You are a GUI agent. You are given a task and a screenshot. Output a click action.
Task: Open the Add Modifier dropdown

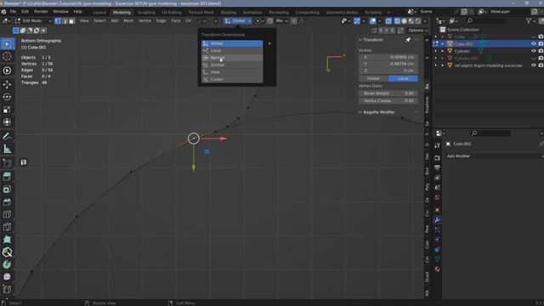494,156
